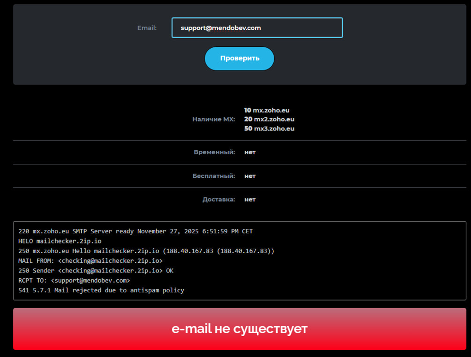Click the Бесплатный row label
The width and height of the screenshot is (471, 357).
(x=214, y=176)
